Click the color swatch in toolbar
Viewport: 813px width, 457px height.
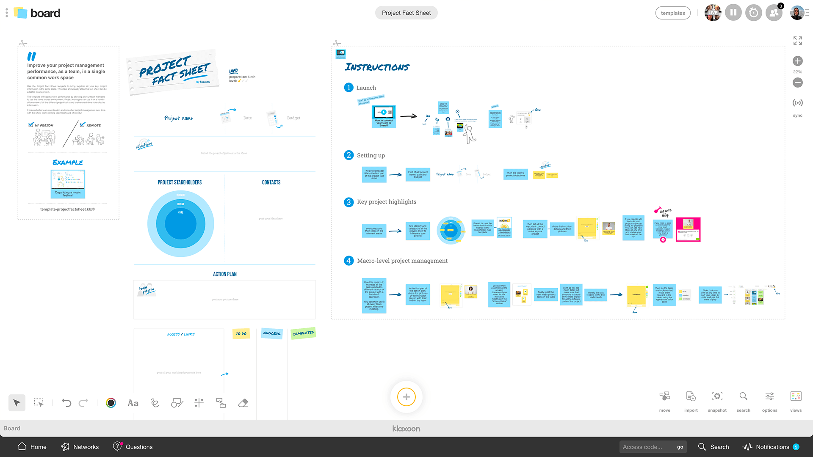click(x=111, y=403)
